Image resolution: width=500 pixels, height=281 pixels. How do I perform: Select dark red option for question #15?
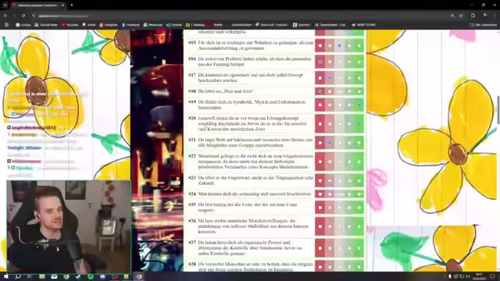pos(320,45)
